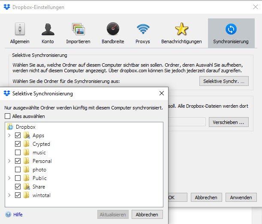The image size is (262, 224).
Task: Select the wintotal folder name
Action: pos(42,195)
